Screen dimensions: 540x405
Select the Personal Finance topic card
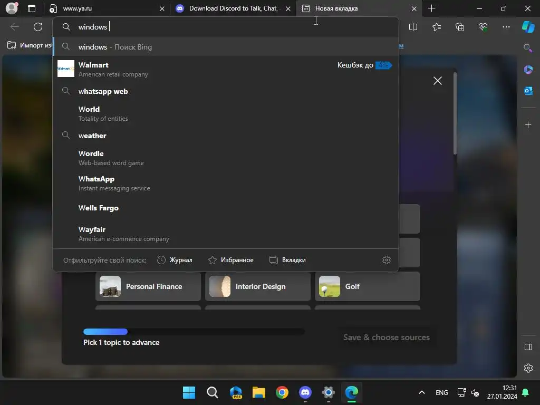pos(148,286)
